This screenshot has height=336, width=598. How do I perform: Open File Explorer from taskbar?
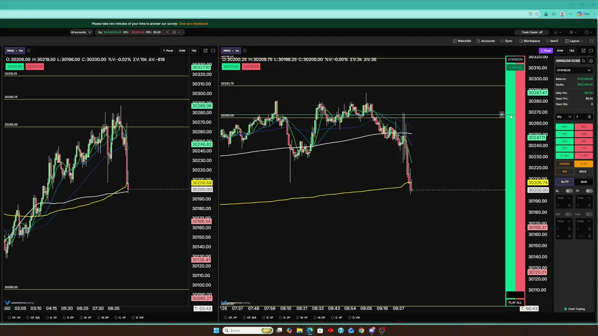tap(299, 330)
